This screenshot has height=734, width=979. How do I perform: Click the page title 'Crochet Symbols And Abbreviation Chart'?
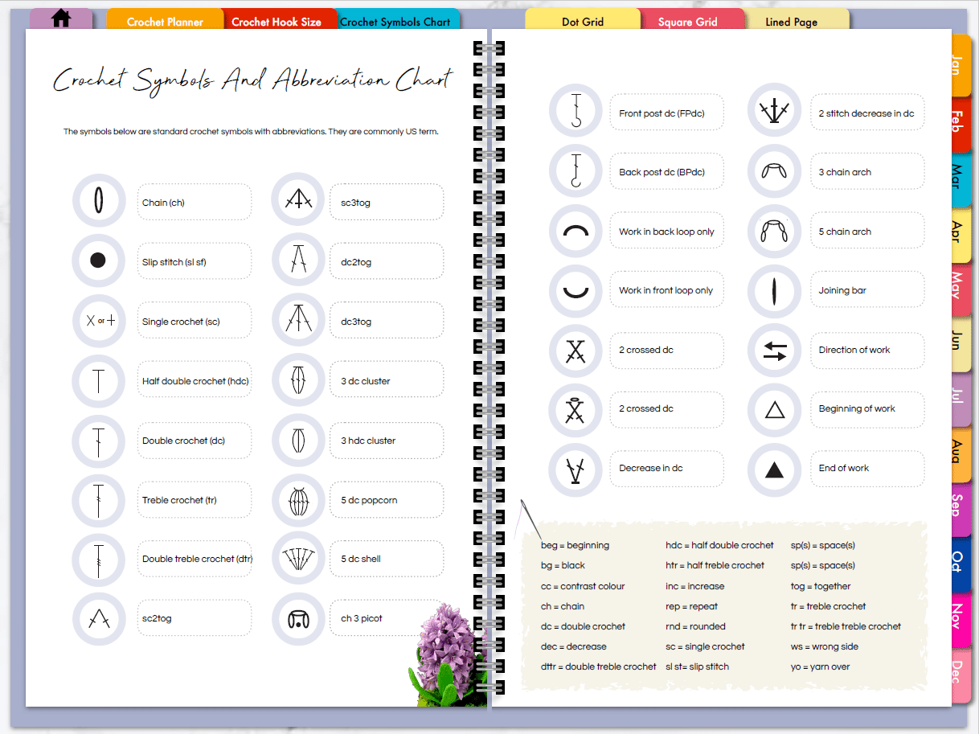pyautogui.click(x=253, y=80)
